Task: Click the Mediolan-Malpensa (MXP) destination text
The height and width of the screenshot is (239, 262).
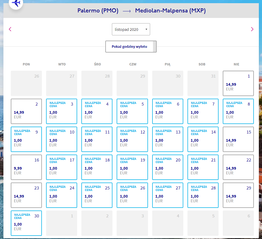Action: point(170,11)
